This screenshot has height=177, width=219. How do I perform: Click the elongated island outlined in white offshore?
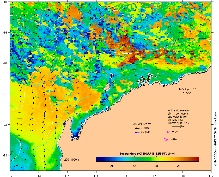pos(107,87)
